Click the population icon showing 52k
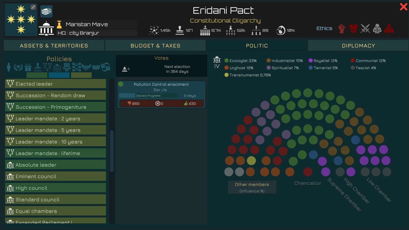The image size is (409, 230). (x=230, y=30)
